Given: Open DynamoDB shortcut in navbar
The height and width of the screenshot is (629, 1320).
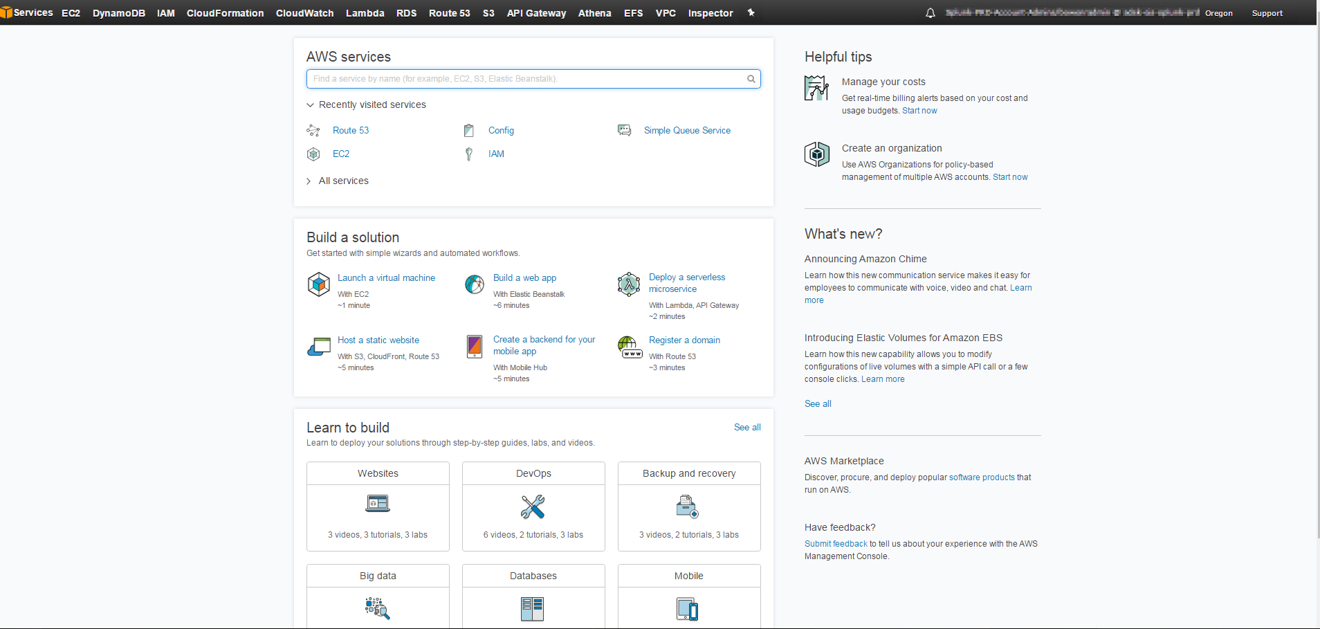Looking at the screenshot, I should point(119,13).
